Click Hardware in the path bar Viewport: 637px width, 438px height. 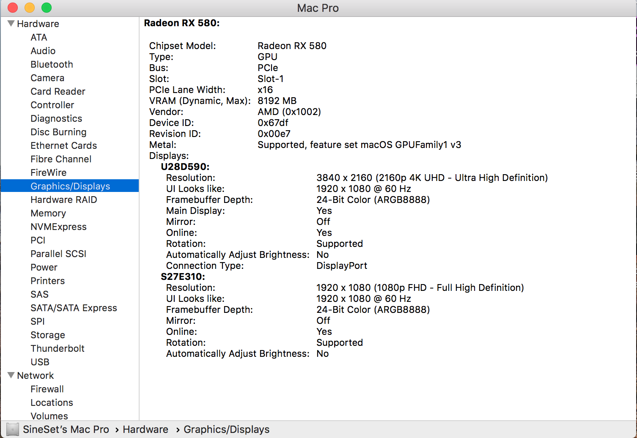pyautogui.click(x=146, y=429)
